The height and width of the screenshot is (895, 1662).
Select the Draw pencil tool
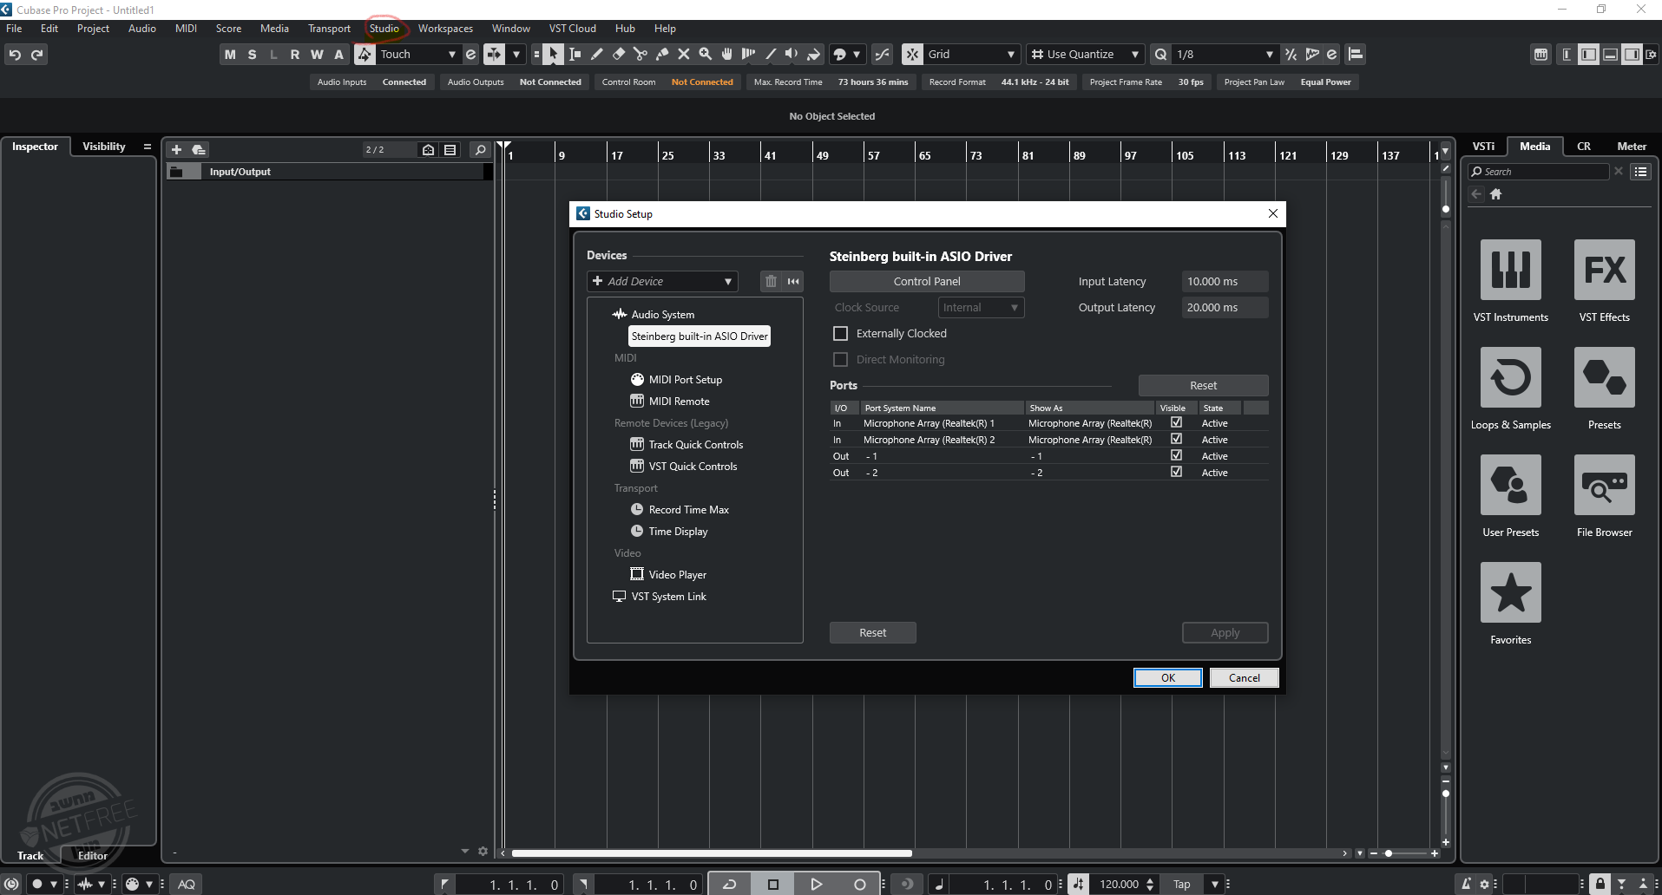click(x=596, y=54)
